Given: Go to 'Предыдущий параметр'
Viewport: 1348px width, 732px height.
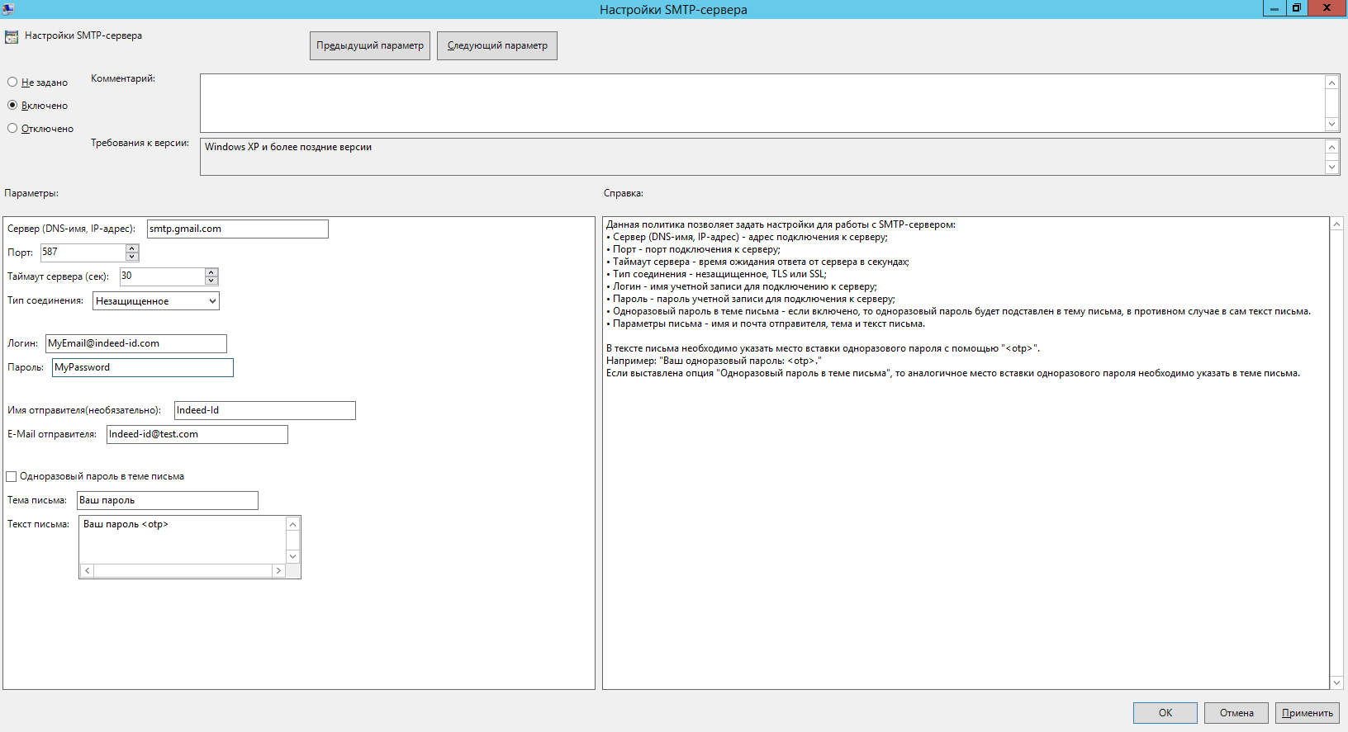Looking at the screenshot, I should coord(370,46).
